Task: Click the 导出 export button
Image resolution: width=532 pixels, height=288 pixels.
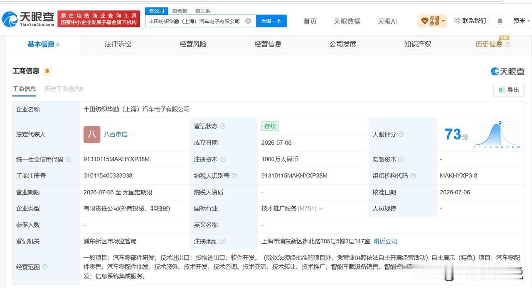Action: coord(509,90)
